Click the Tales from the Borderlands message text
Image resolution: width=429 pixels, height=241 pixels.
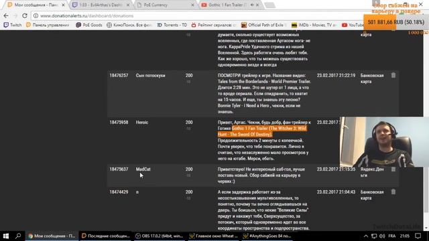point(264,94)
